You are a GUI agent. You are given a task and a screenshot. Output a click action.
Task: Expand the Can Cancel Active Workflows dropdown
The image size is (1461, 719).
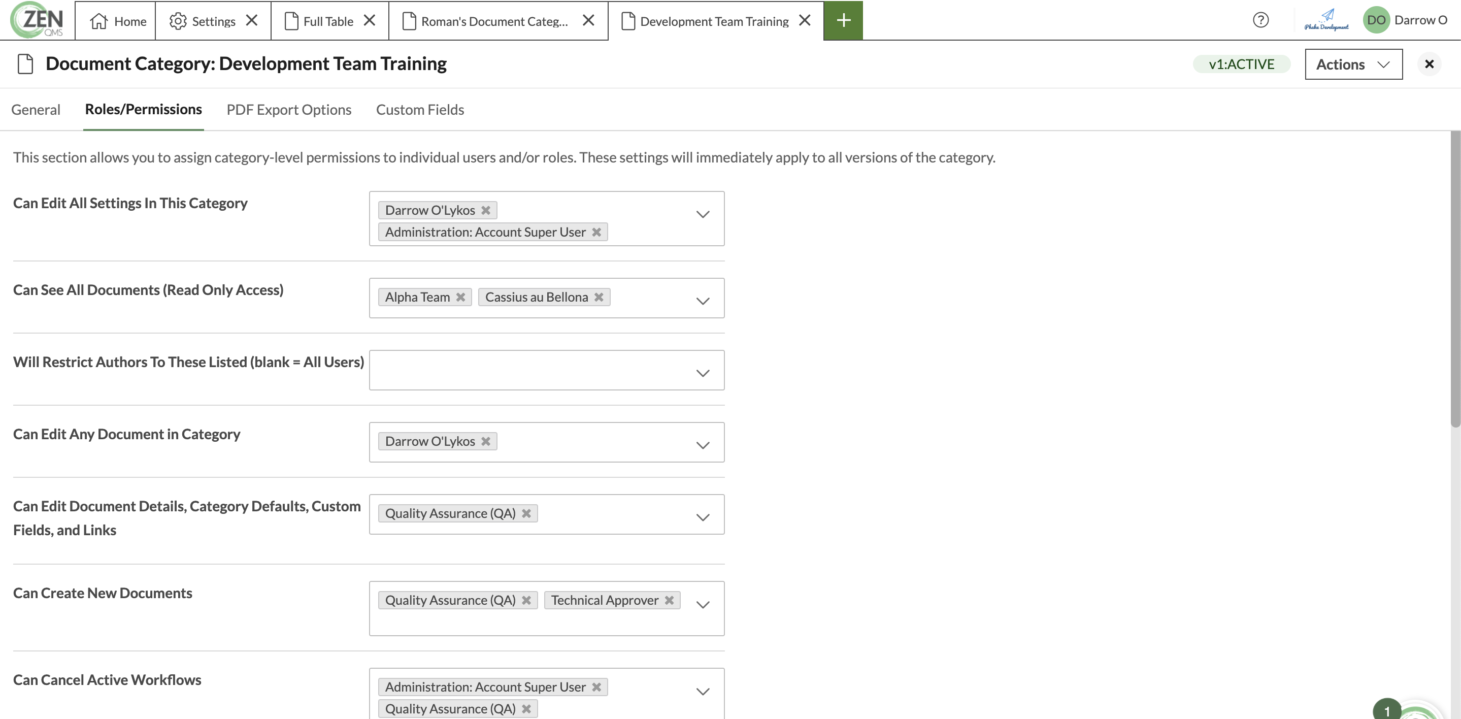[x=703, y=692]
